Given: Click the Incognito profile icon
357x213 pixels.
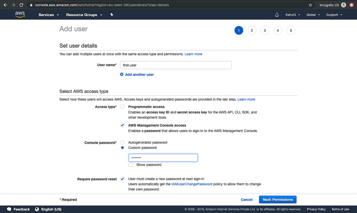Looking at the screenshot, I should [343, 5].
